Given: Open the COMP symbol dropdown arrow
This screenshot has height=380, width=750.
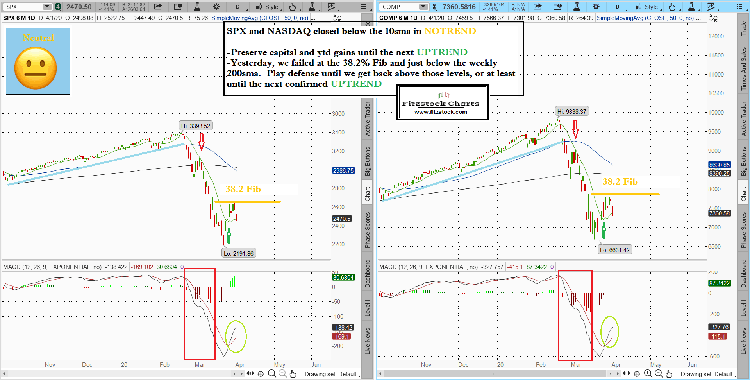Looking at the screenshot, I should [423, 7].
